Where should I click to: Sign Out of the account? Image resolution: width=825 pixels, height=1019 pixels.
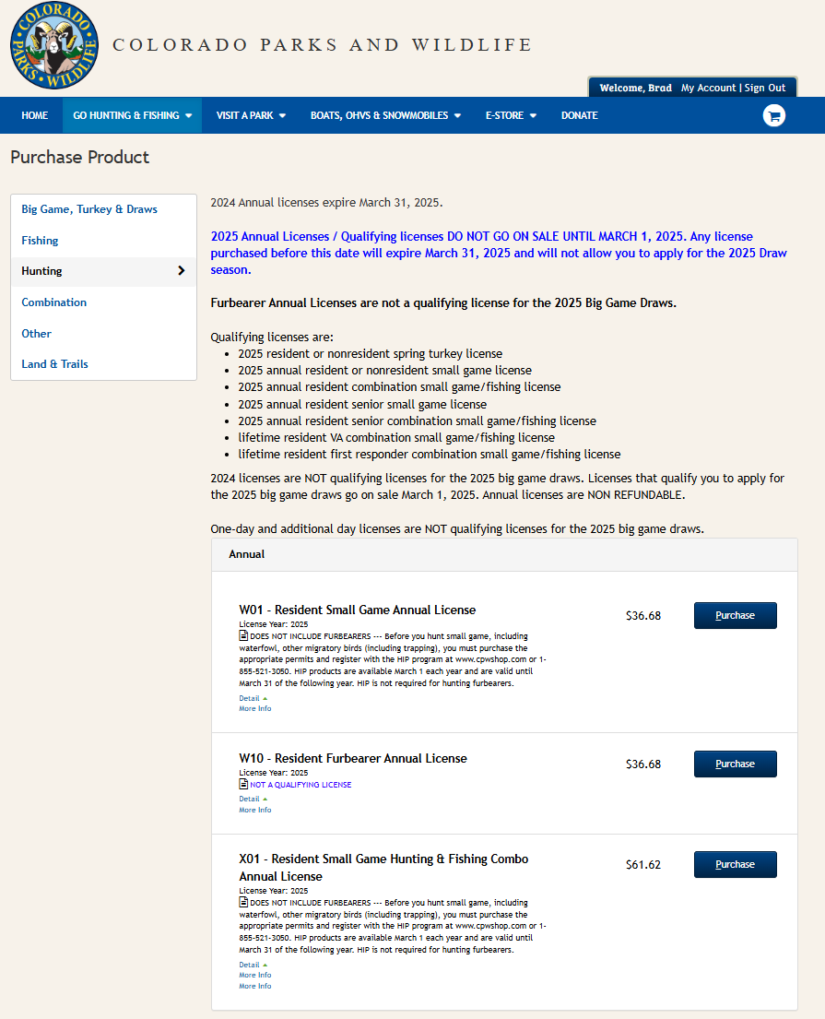click(x=764, y=88)
